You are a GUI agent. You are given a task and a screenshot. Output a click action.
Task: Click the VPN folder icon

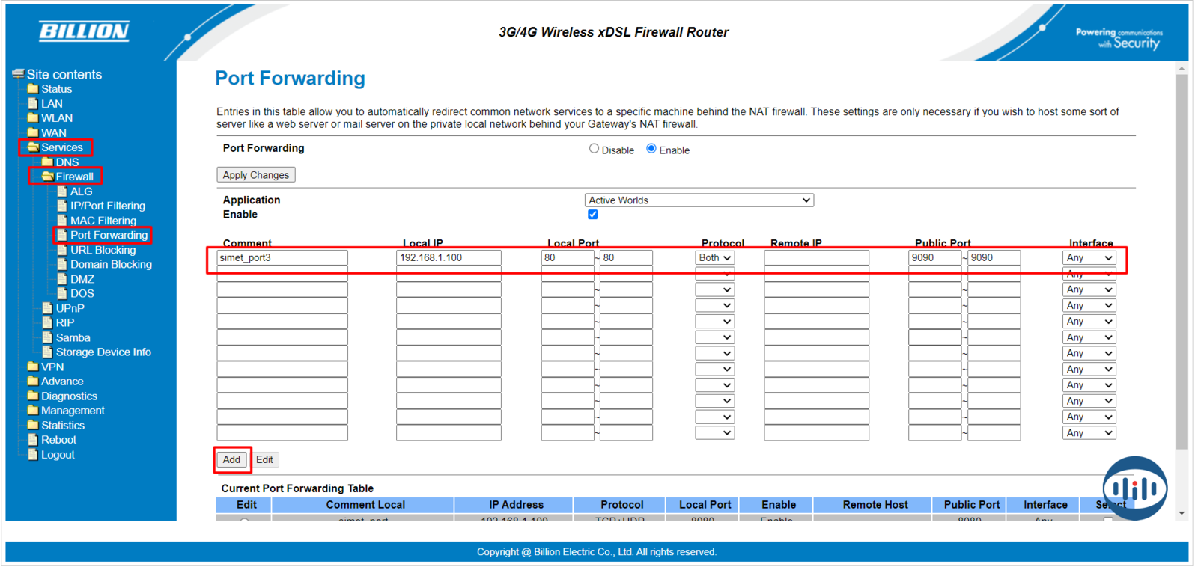(33, 367)
